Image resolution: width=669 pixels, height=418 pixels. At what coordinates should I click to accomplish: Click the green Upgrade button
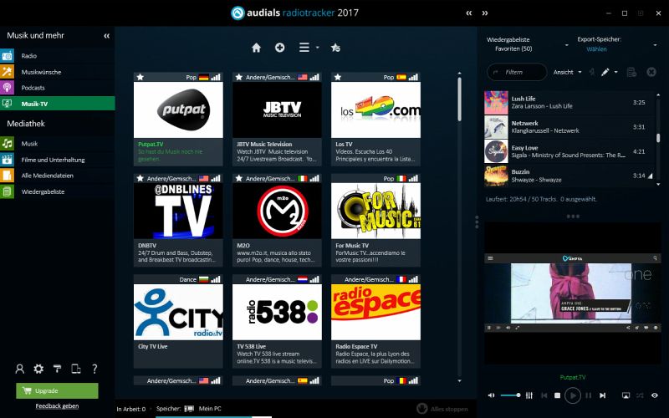click(x=57, y=390)
